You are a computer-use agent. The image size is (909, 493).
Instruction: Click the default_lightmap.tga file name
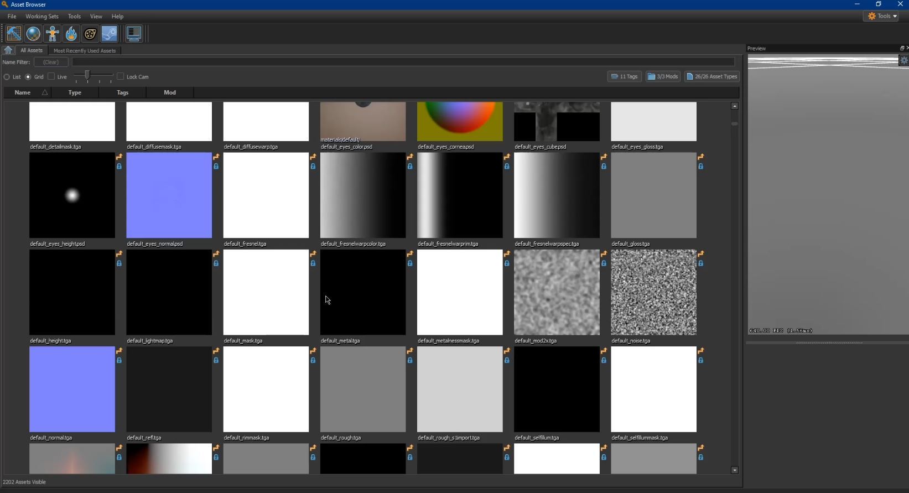(x=150, y=341)
